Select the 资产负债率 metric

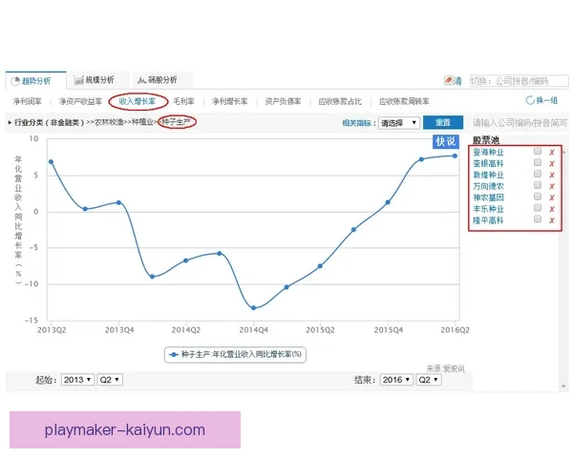(283, 101)
